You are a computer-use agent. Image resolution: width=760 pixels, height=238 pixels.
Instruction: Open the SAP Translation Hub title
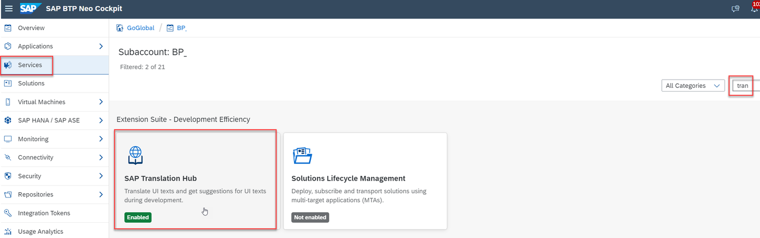coord(160,178)
